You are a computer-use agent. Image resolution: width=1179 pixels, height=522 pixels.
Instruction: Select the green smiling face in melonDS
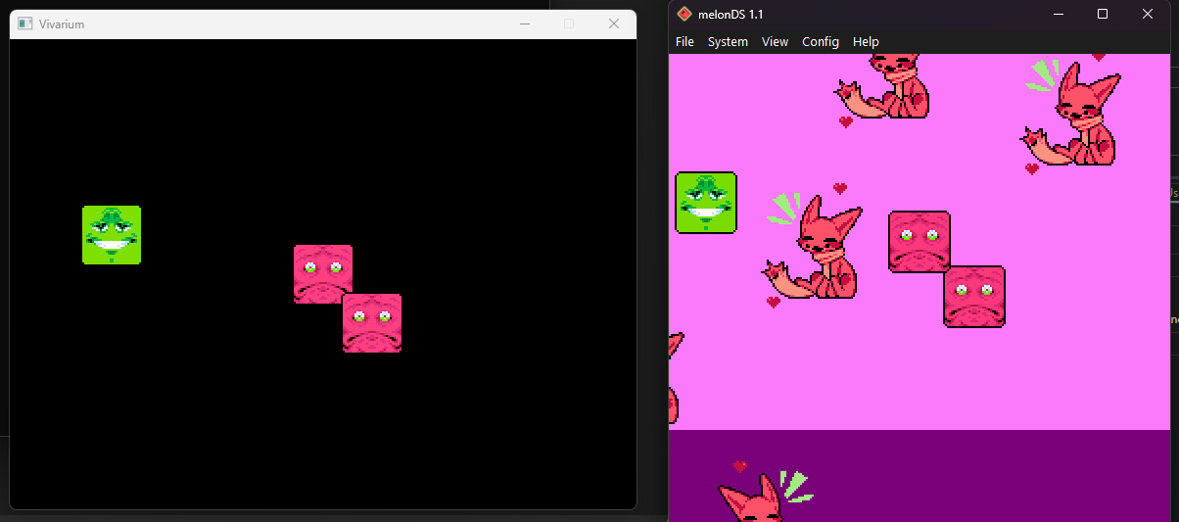pyautogui.click(x=706, y=203)
